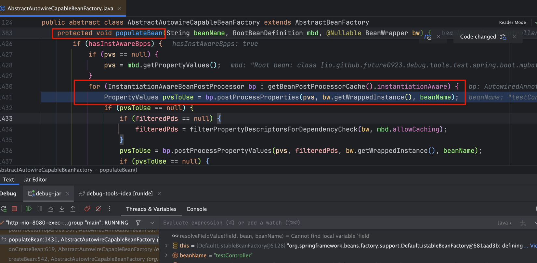Click the inline hint 'hasInstAwareBpps: true'
The width and height of the screenshot is (537, 263).
pyautogui.click(x=215, y=44)
